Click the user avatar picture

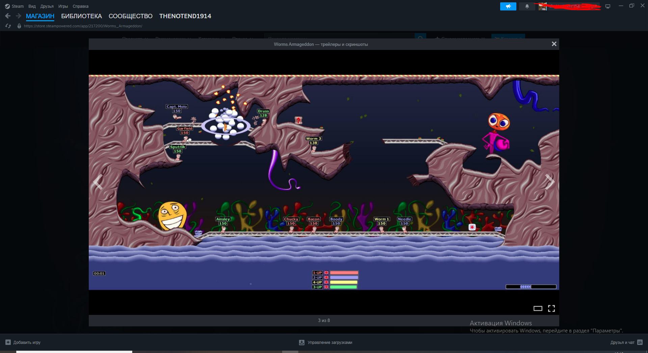click(543, 6)
